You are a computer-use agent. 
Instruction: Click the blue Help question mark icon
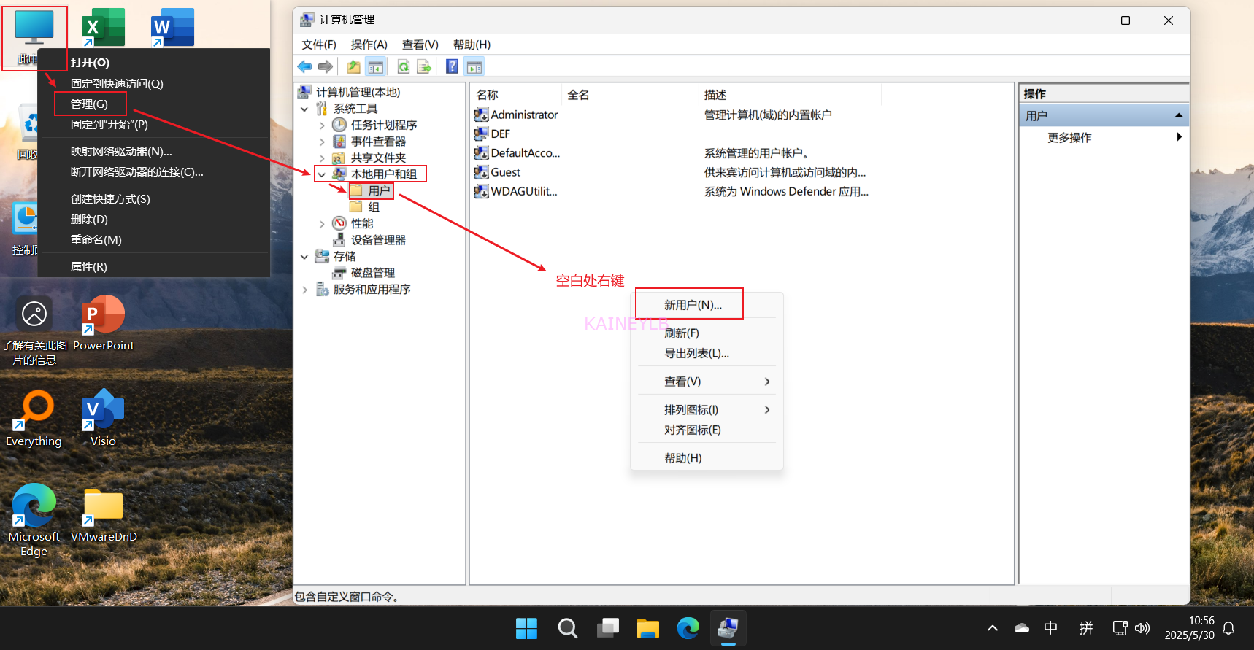click(452, 67)
